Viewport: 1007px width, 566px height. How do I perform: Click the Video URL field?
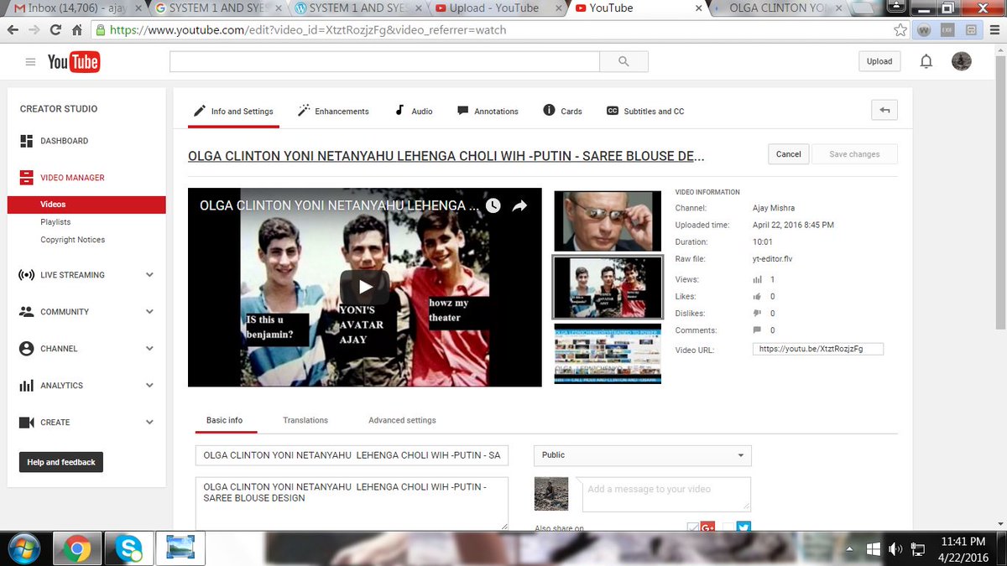818,349
